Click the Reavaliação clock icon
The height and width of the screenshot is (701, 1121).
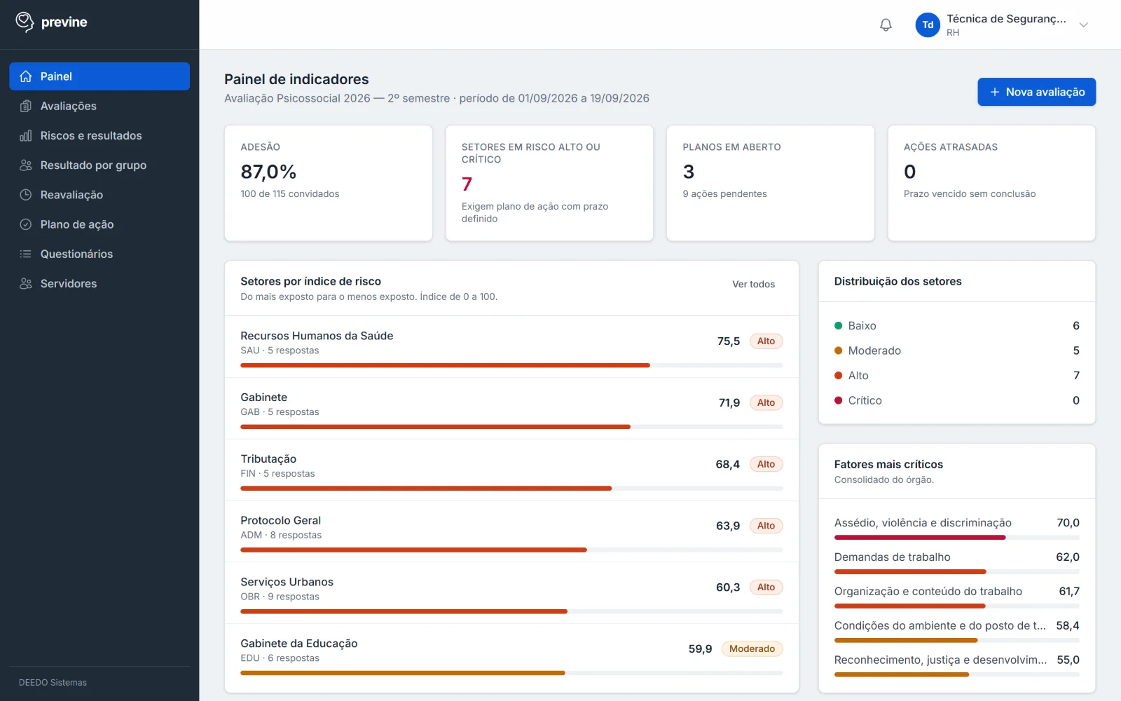pos(26,195)
